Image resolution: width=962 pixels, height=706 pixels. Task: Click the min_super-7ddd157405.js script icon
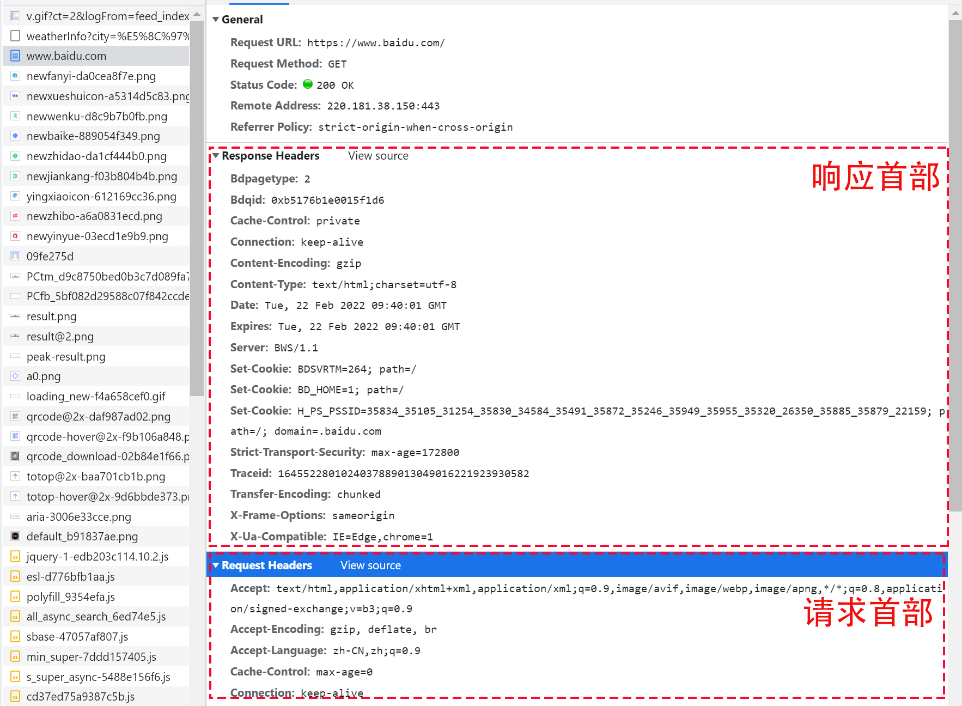(15, 656)
